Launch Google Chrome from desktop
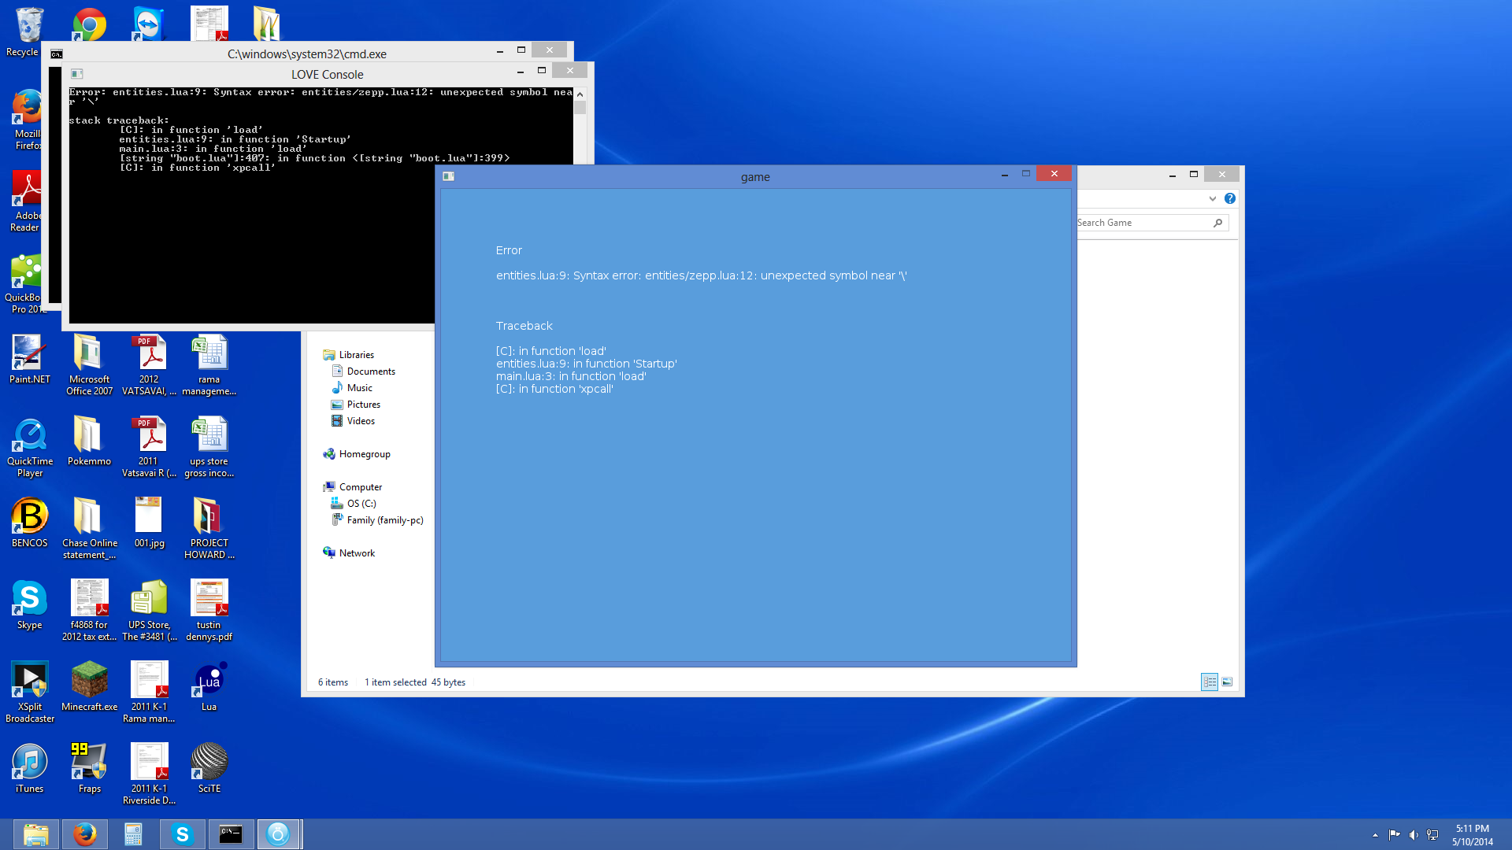 pyautogui.click(x=89, y=25)
